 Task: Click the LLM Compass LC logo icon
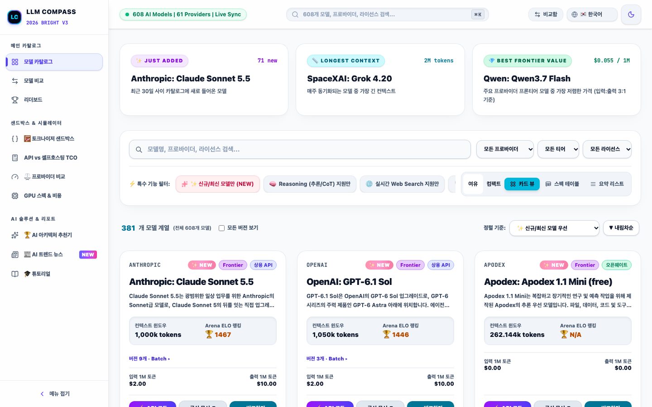click(x=14, y=17)
